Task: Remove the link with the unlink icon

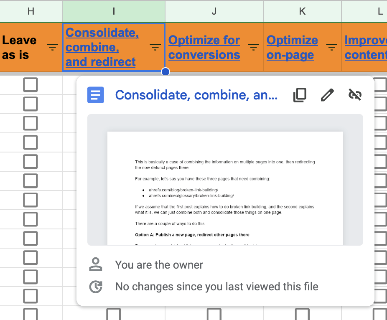Action: (355, 95)
